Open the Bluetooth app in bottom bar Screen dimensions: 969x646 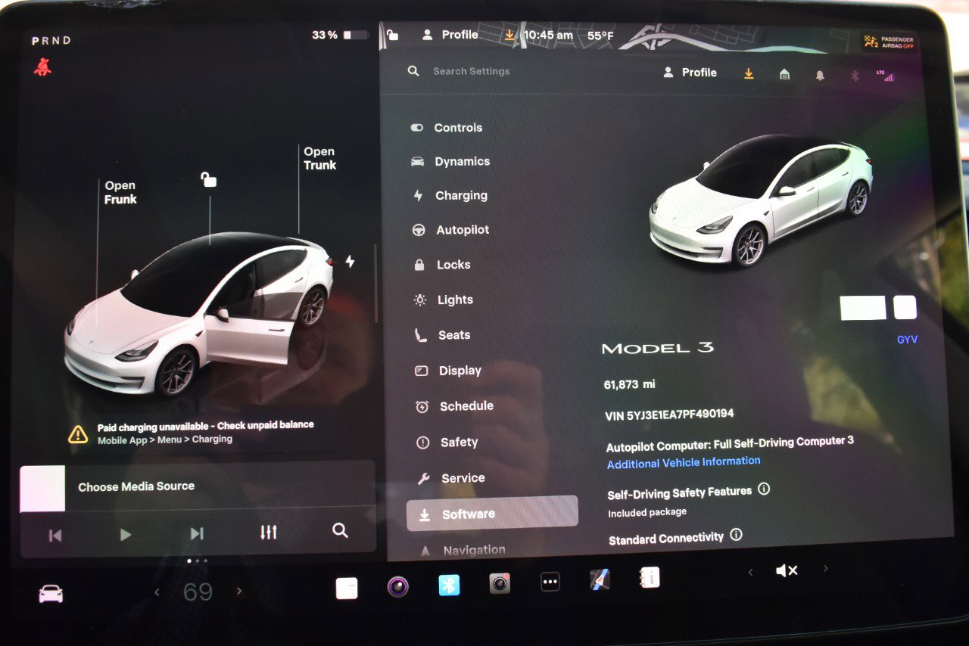click(x=449, y=585)
